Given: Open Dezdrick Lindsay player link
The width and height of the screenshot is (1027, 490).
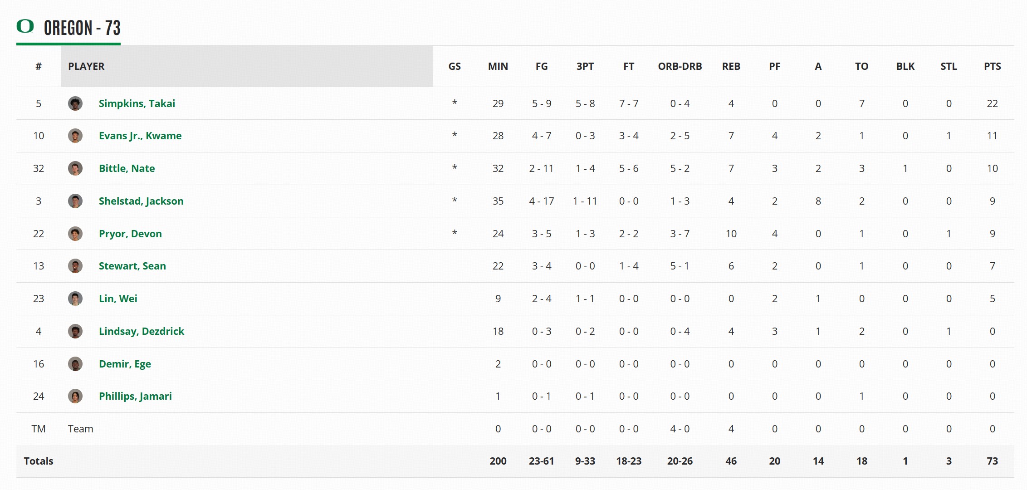Looking at the screenshot, I should point(141,331).
